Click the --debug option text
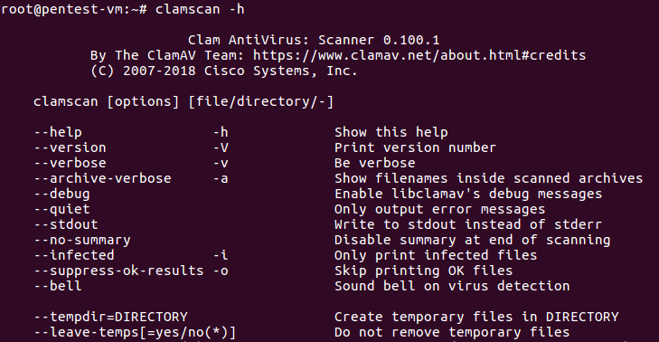 [x=61, y=194]
